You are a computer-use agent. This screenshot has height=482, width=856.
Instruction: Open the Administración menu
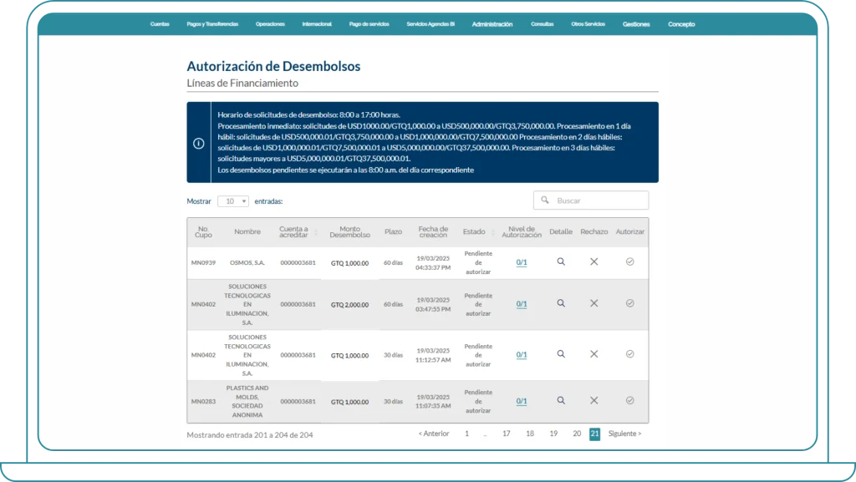pos(492,24)
